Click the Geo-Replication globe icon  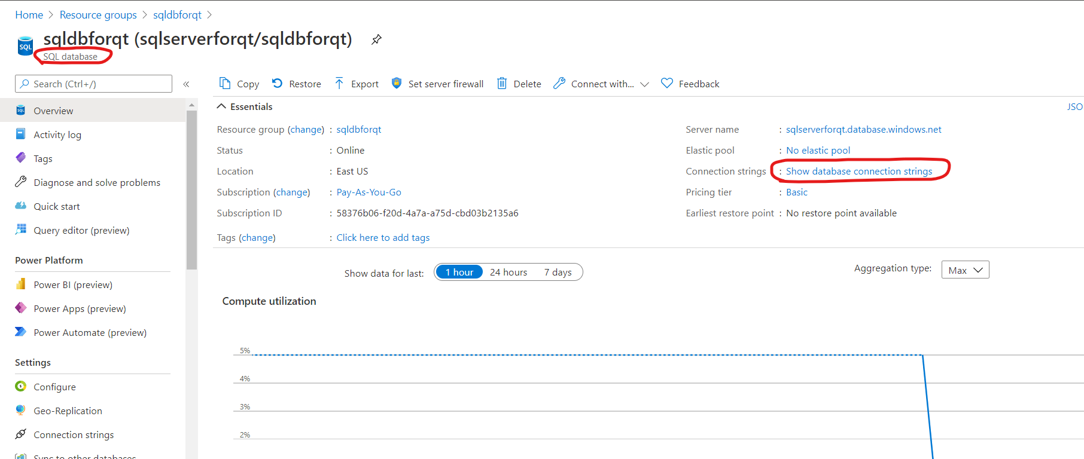[x=21, y=410]
